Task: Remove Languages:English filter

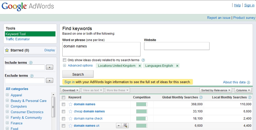Action: [x=177, y=66]
